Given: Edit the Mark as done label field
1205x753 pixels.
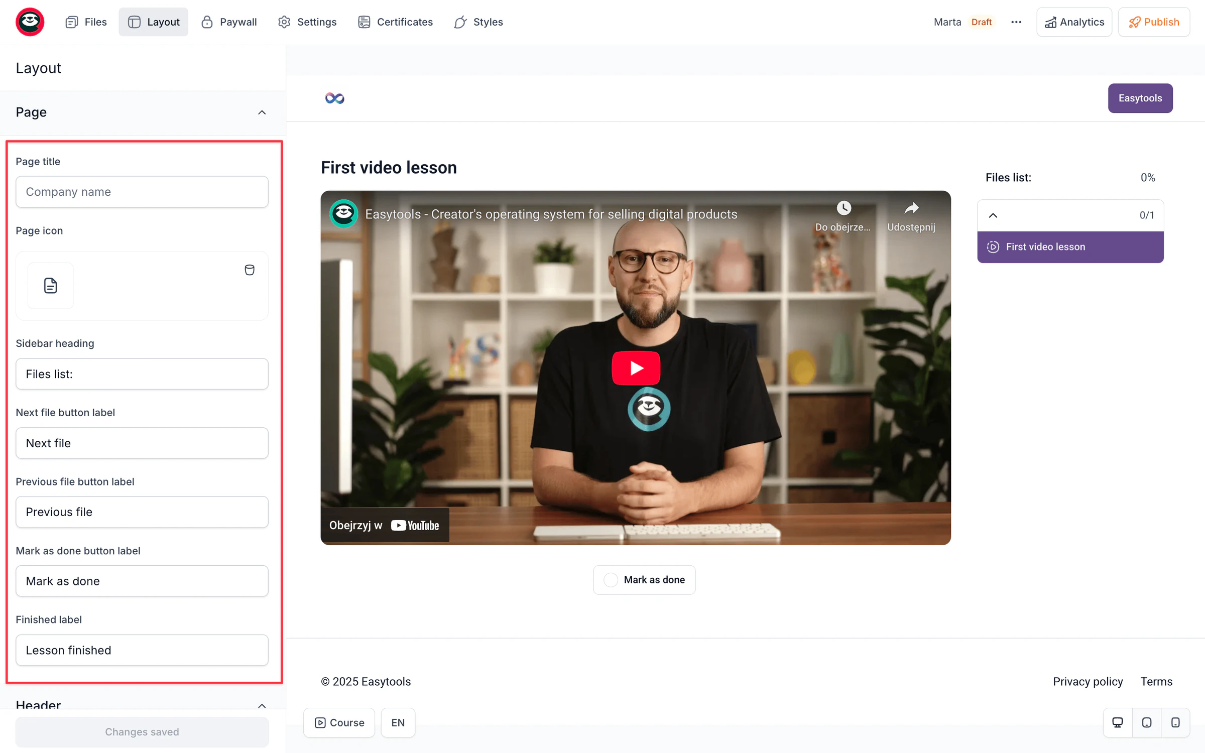Looking at the screenshot, I should click(x=142, y=581).
